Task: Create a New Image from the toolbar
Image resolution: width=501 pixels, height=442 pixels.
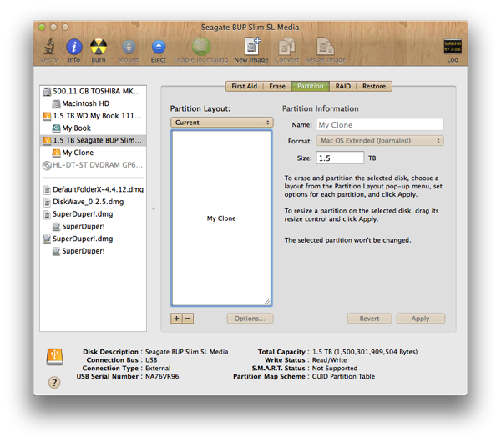Action: (x=251, y=46)
